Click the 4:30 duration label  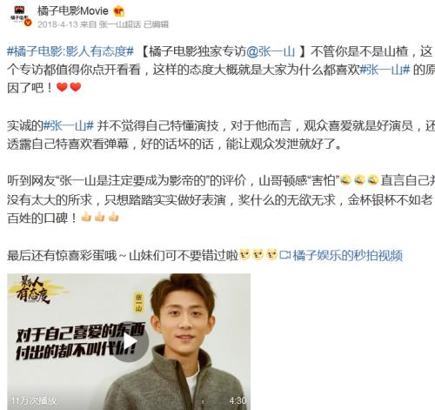pyautogui.click(x=238, y=400)
